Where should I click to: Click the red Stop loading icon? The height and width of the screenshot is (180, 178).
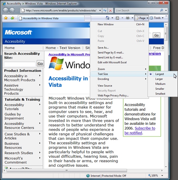click(110, 11)
